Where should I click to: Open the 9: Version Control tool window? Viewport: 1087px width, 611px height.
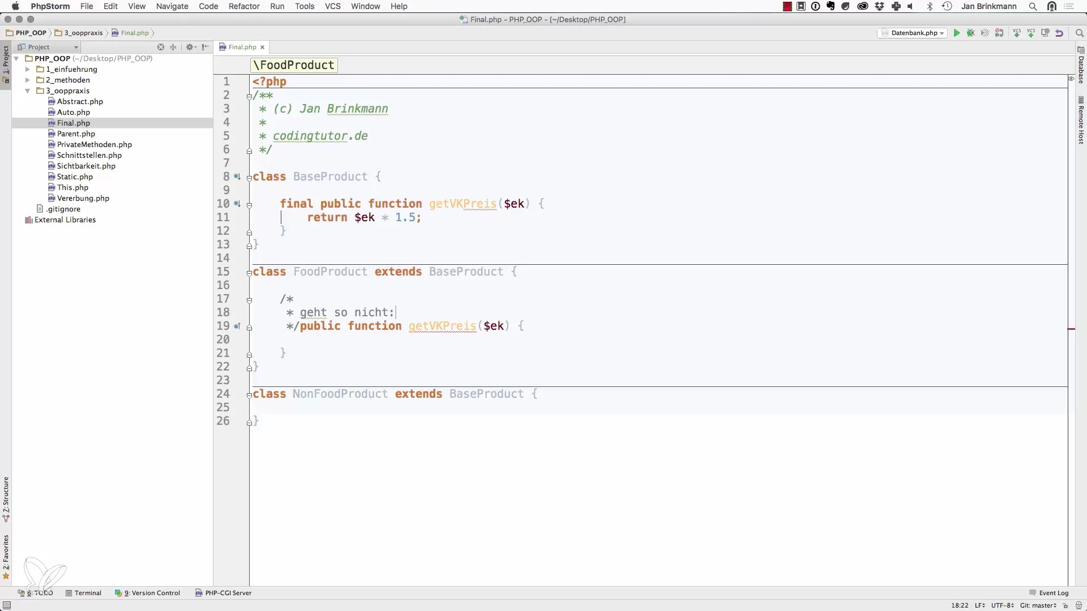click(147, 593)
